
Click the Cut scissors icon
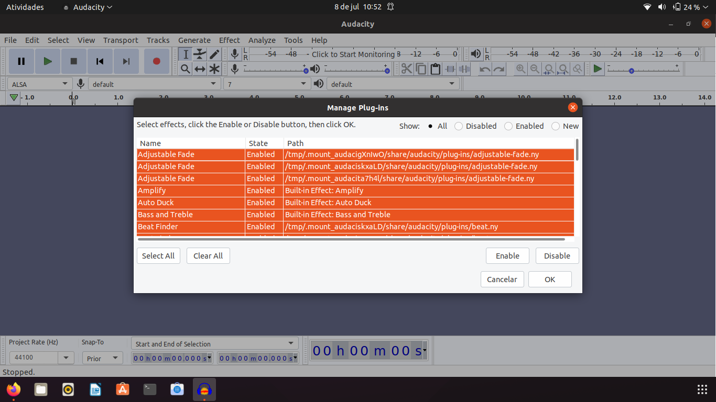coord(407,69)
